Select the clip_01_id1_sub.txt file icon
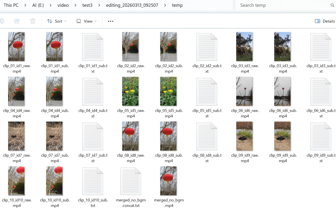Image resolution: width=336 pixels, height=217 pixels. [x=93, y=47]
